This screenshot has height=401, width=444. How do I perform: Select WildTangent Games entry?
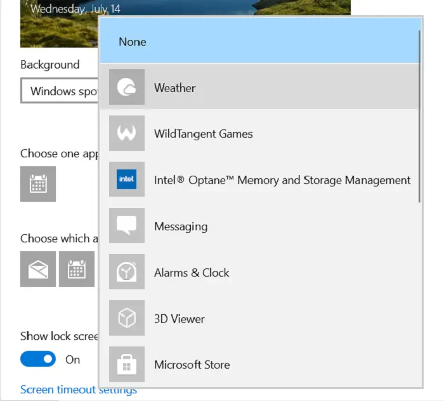pyautogui.click(x=259, y=133)
